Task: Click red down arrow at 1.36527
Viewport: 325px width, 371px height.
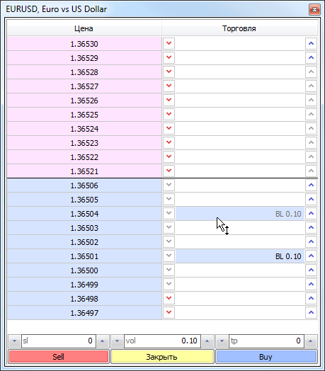Action: pos(169,86)
